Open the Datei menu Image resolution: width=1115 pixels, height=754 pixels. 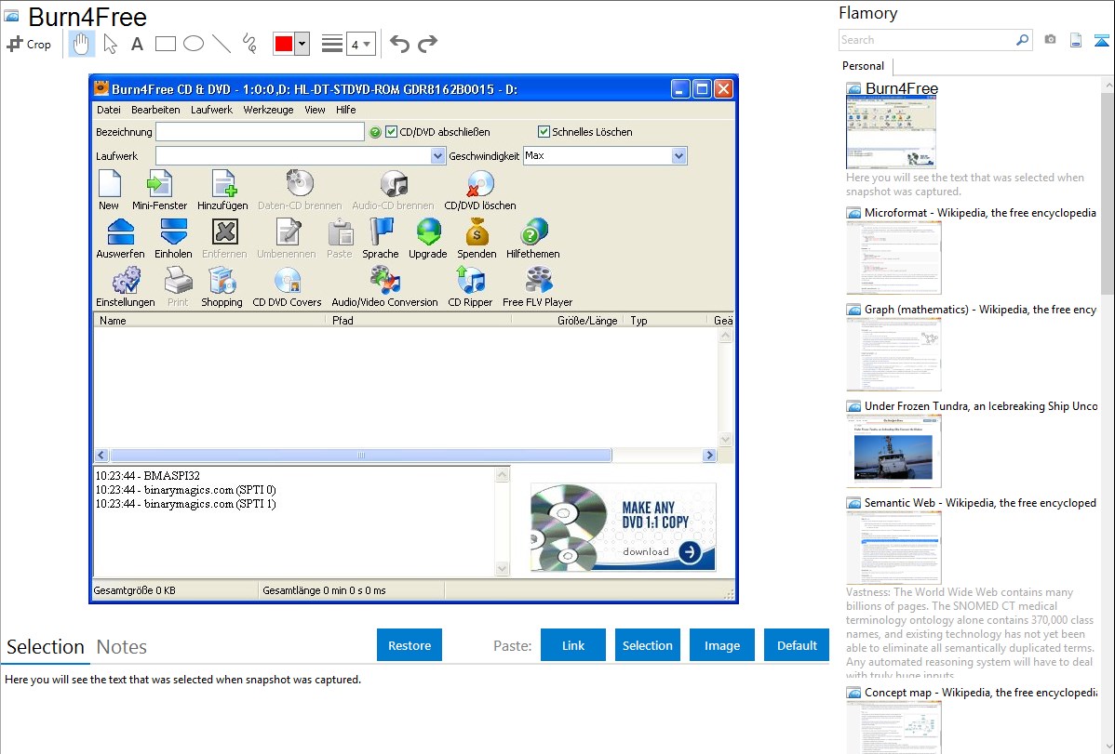tap(109, 110)
